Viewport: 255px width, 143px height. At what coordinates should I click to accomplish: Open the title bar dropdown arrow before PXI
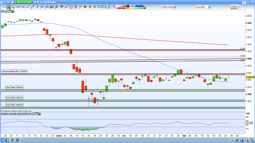[5, 2]
